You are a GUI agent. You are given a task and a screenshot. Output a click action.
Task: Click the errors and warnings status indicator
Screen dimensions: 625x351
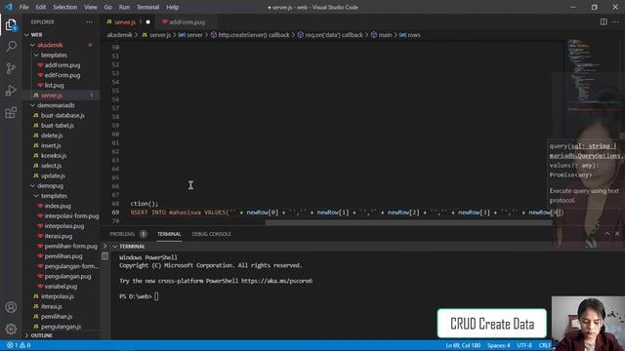(x=19, y=345)
